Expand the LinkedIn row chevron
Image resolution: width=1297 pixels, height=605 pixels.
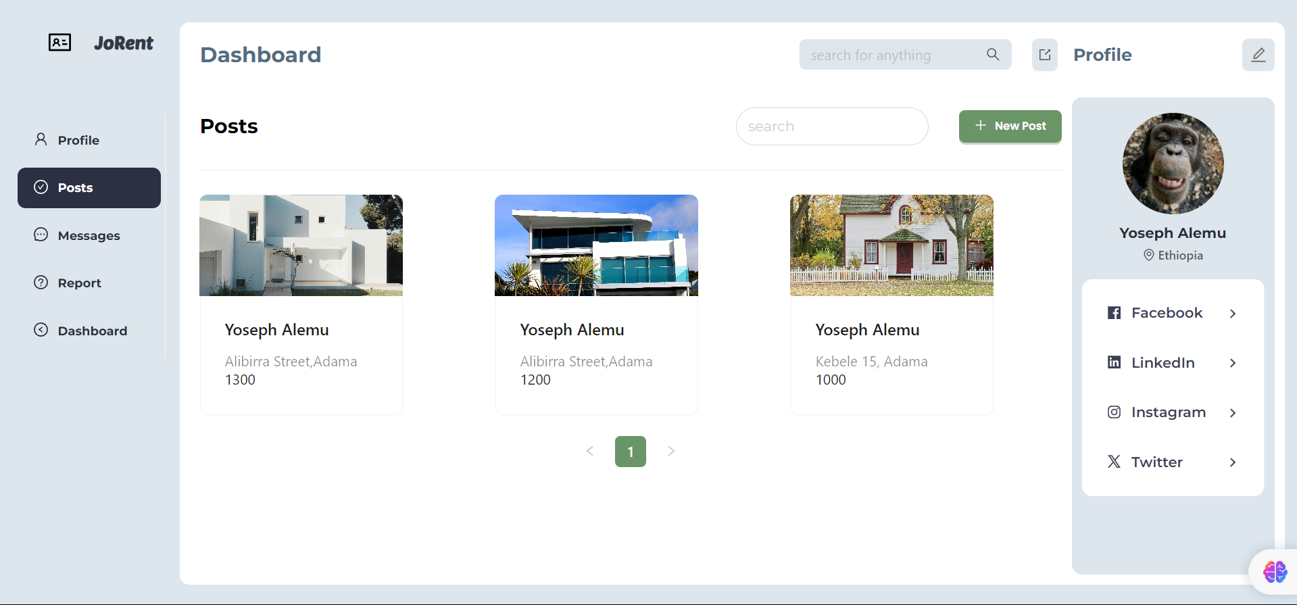tap(1233, 363)
